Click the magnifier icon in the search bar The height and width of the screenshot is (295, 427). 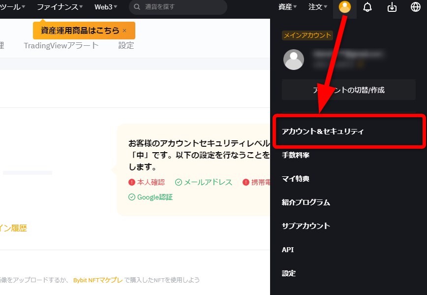(x=136, y=7)
